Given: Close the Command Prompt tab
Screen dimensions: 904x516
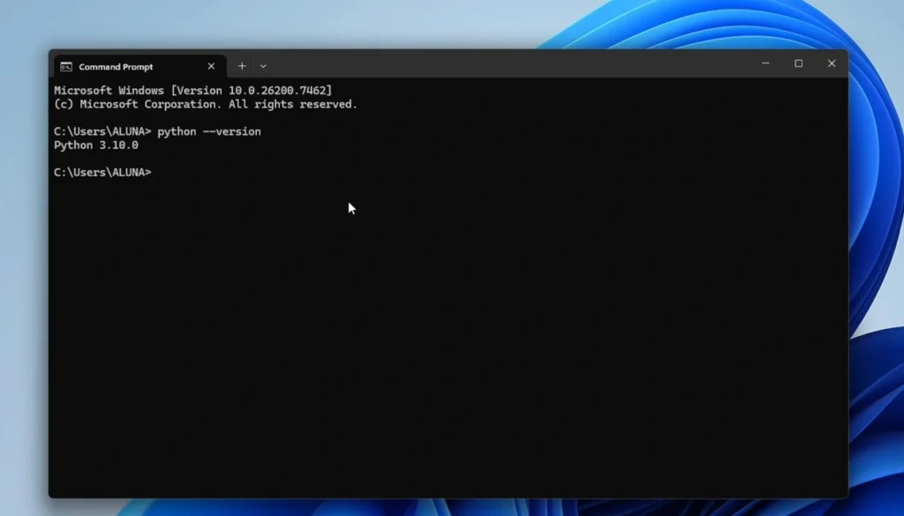Looking at the screenshot, I should coord(211,66).
